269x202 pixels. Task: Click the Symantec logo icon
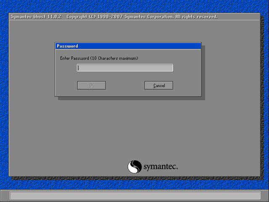point(134,167)
